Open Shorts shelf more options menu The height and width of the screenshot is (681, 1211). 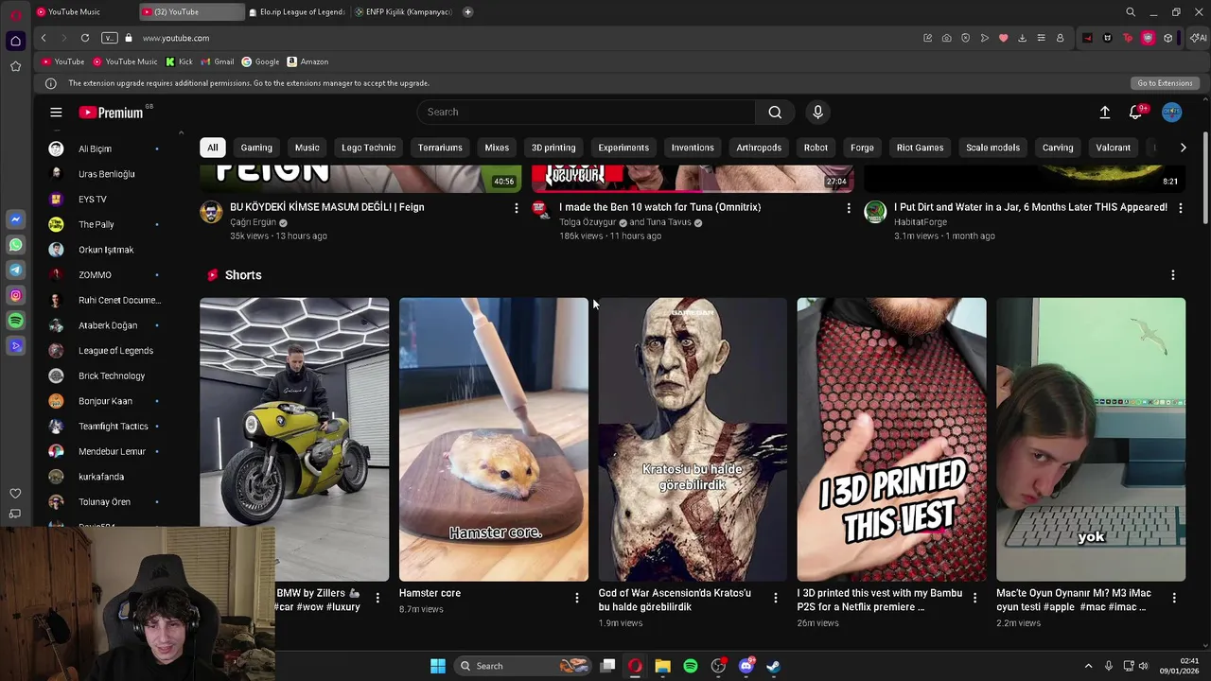coord(1173,275)
